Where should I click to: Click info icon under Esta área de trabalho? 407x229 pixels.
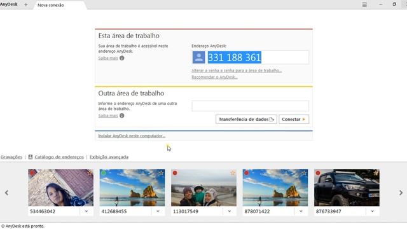[121, 58]
